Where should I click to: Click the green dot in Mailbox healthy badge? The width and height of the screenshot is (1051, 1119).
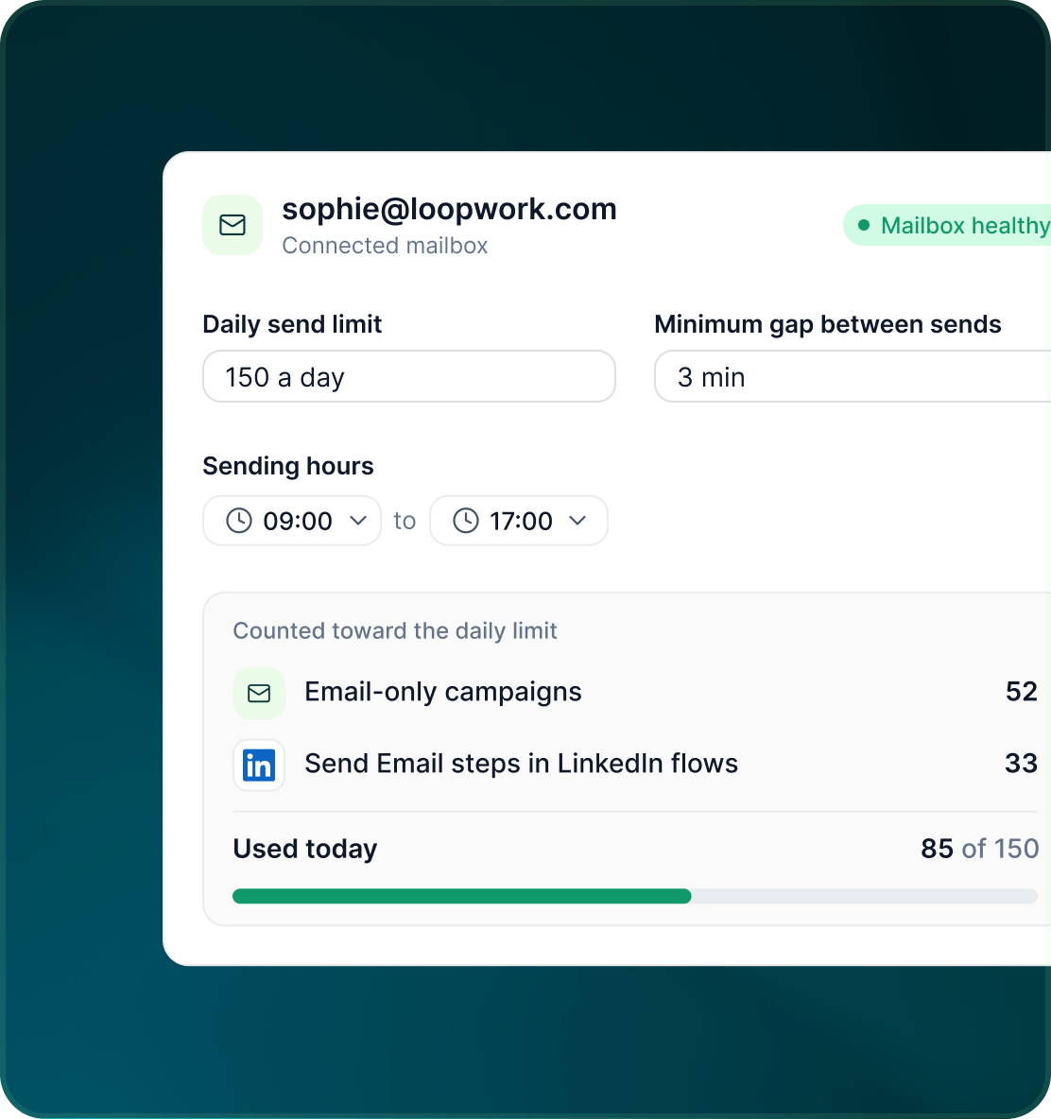click(x=863, y=226)
